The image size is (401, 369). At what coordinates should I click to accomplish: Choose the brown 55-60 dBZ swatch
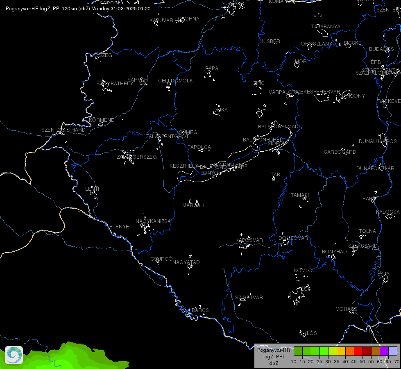[376, 351]
